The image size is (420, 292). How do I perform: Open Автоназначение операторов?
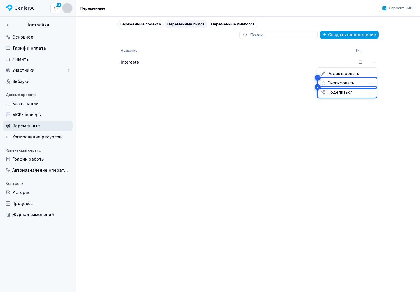click(x=38, y=170)
